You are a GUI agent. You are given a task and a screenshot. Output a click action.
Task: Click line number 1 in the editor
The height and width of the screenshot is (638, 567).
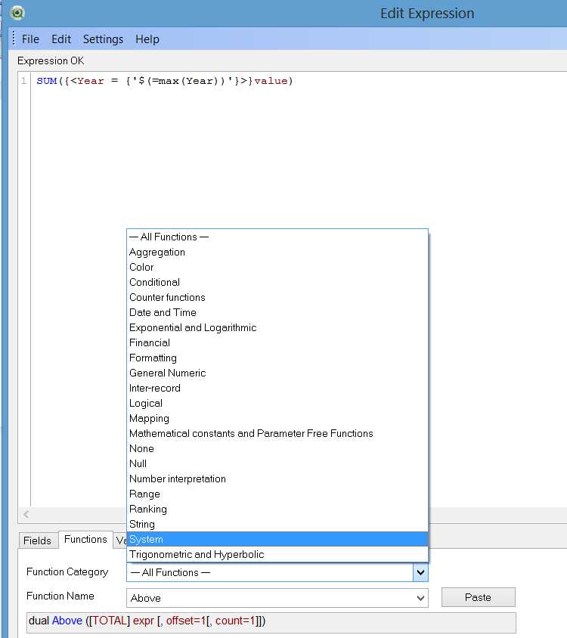(23, 81)
